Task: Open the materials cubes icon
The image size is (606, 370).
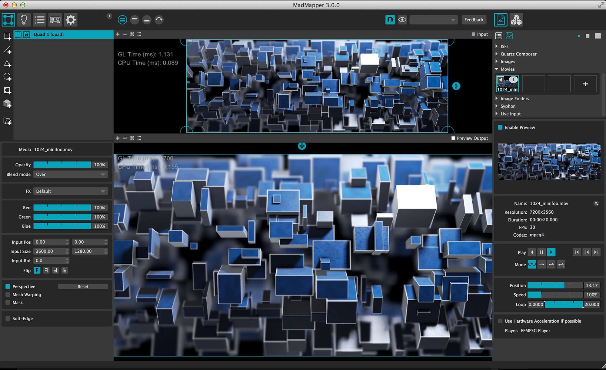Action: [x=516, y=20]
